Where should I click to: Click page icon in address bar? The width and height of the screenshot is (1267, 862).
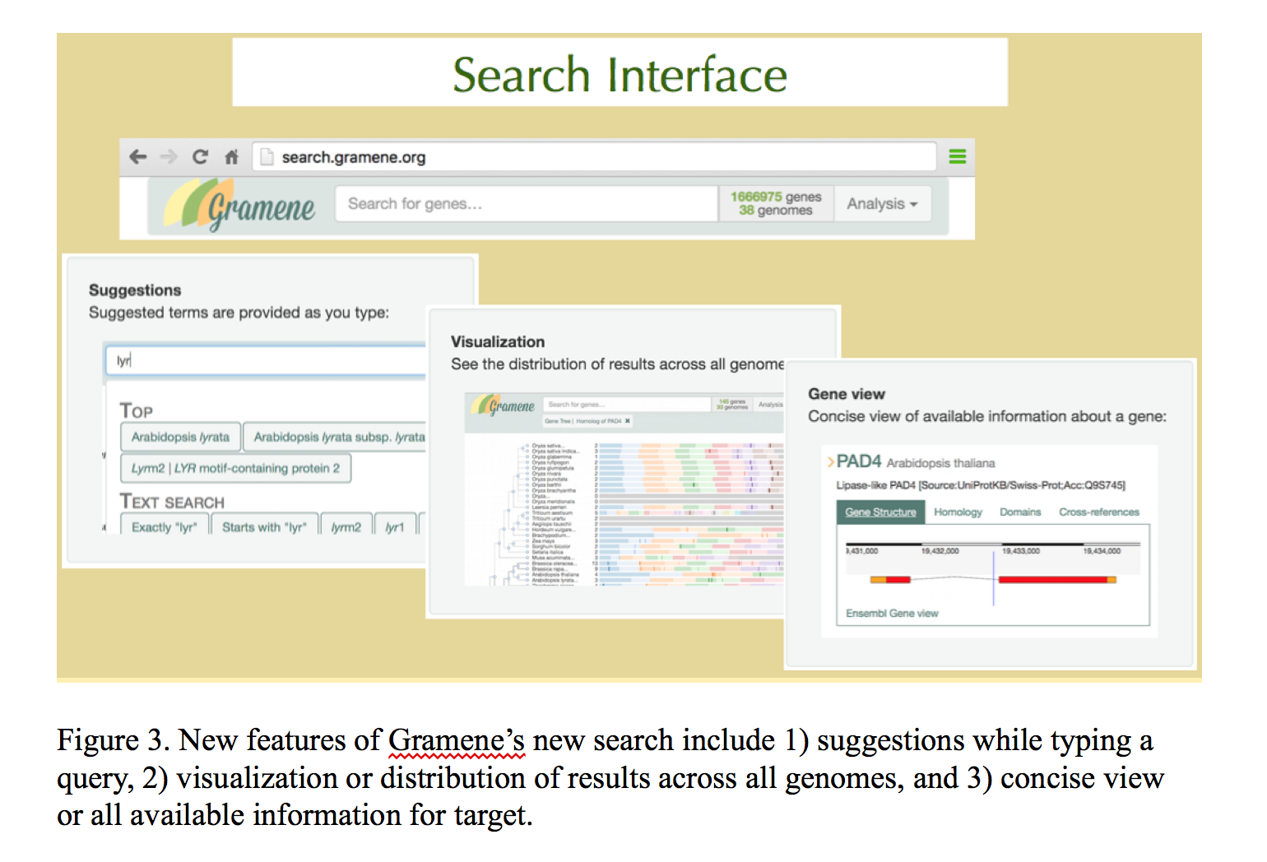coord(266,156)
